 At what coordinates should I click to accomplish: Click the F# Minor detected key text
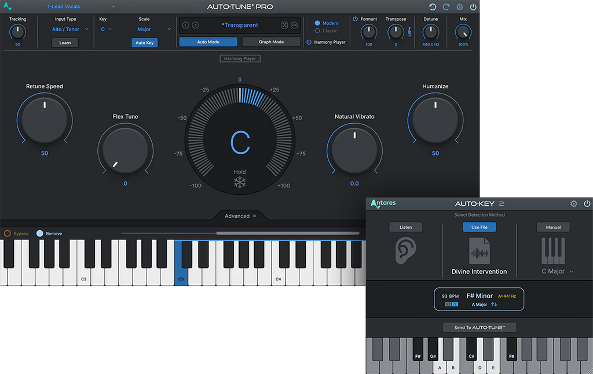tap(479, 296)
